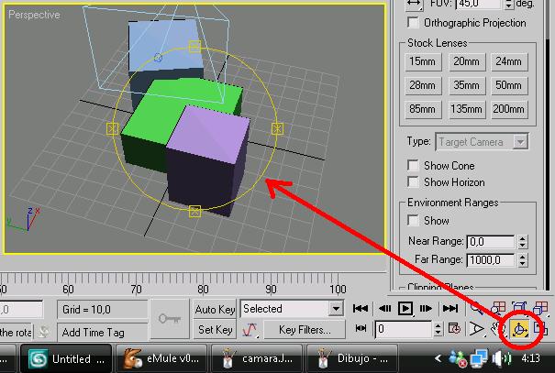555x373 pixels.
Task: Choose the 28mm stock lens
Action: coord(423,85)
